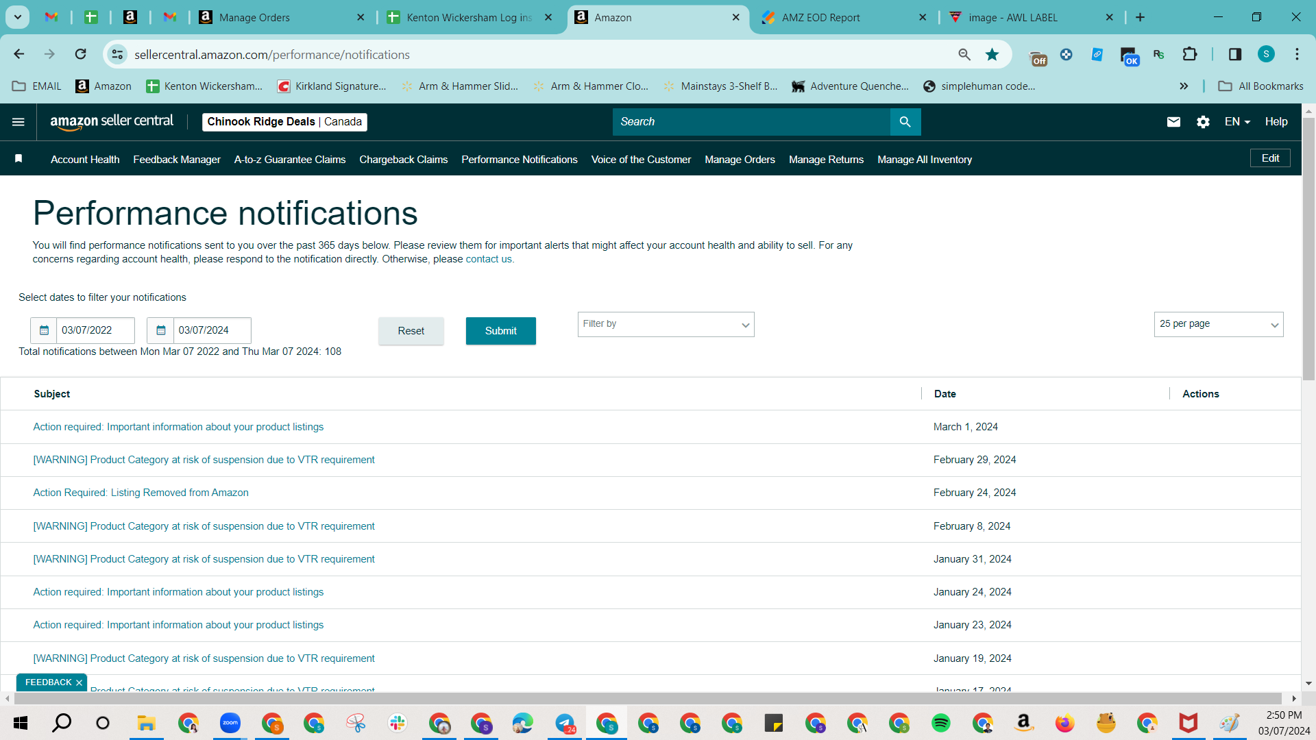1316x740 pixels.
Task: Click the Amazon Seller Central logo
Action: pyautogui.click(x=112, y=122)
